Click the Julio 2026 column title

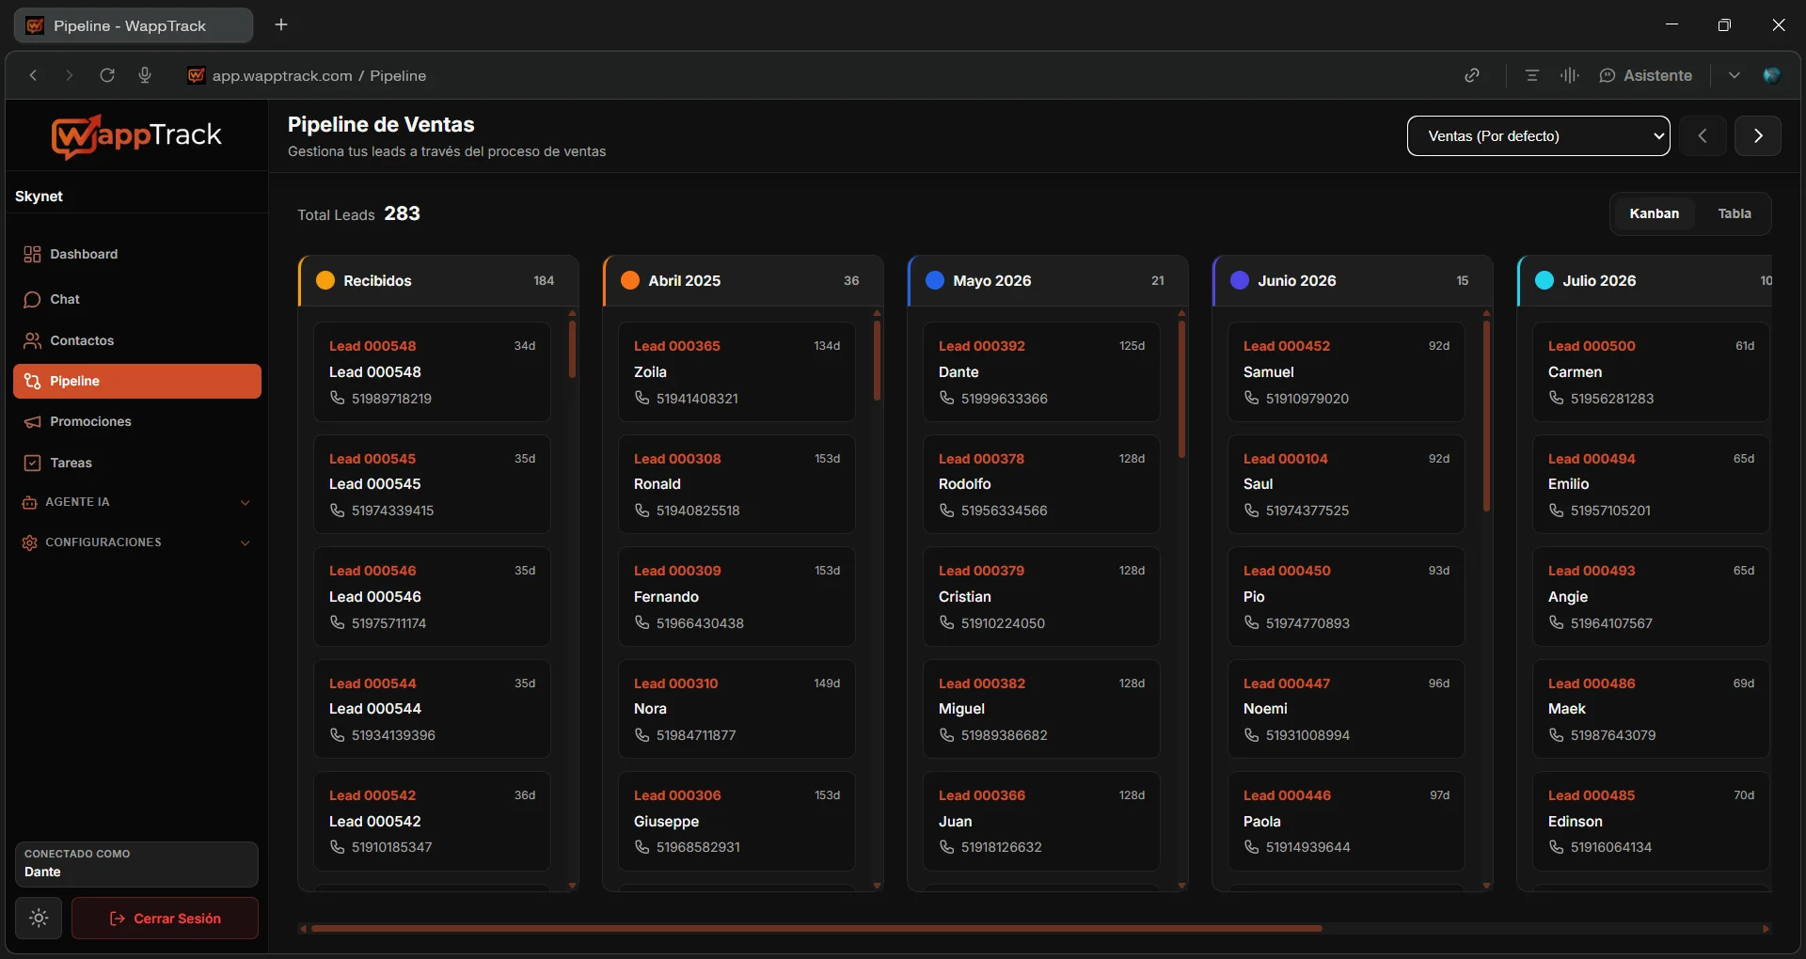tap(1599, 280)
